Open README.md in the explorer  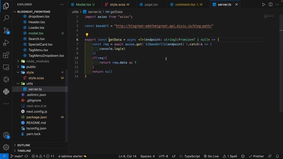pyautogui.click(x=36, y=123)
